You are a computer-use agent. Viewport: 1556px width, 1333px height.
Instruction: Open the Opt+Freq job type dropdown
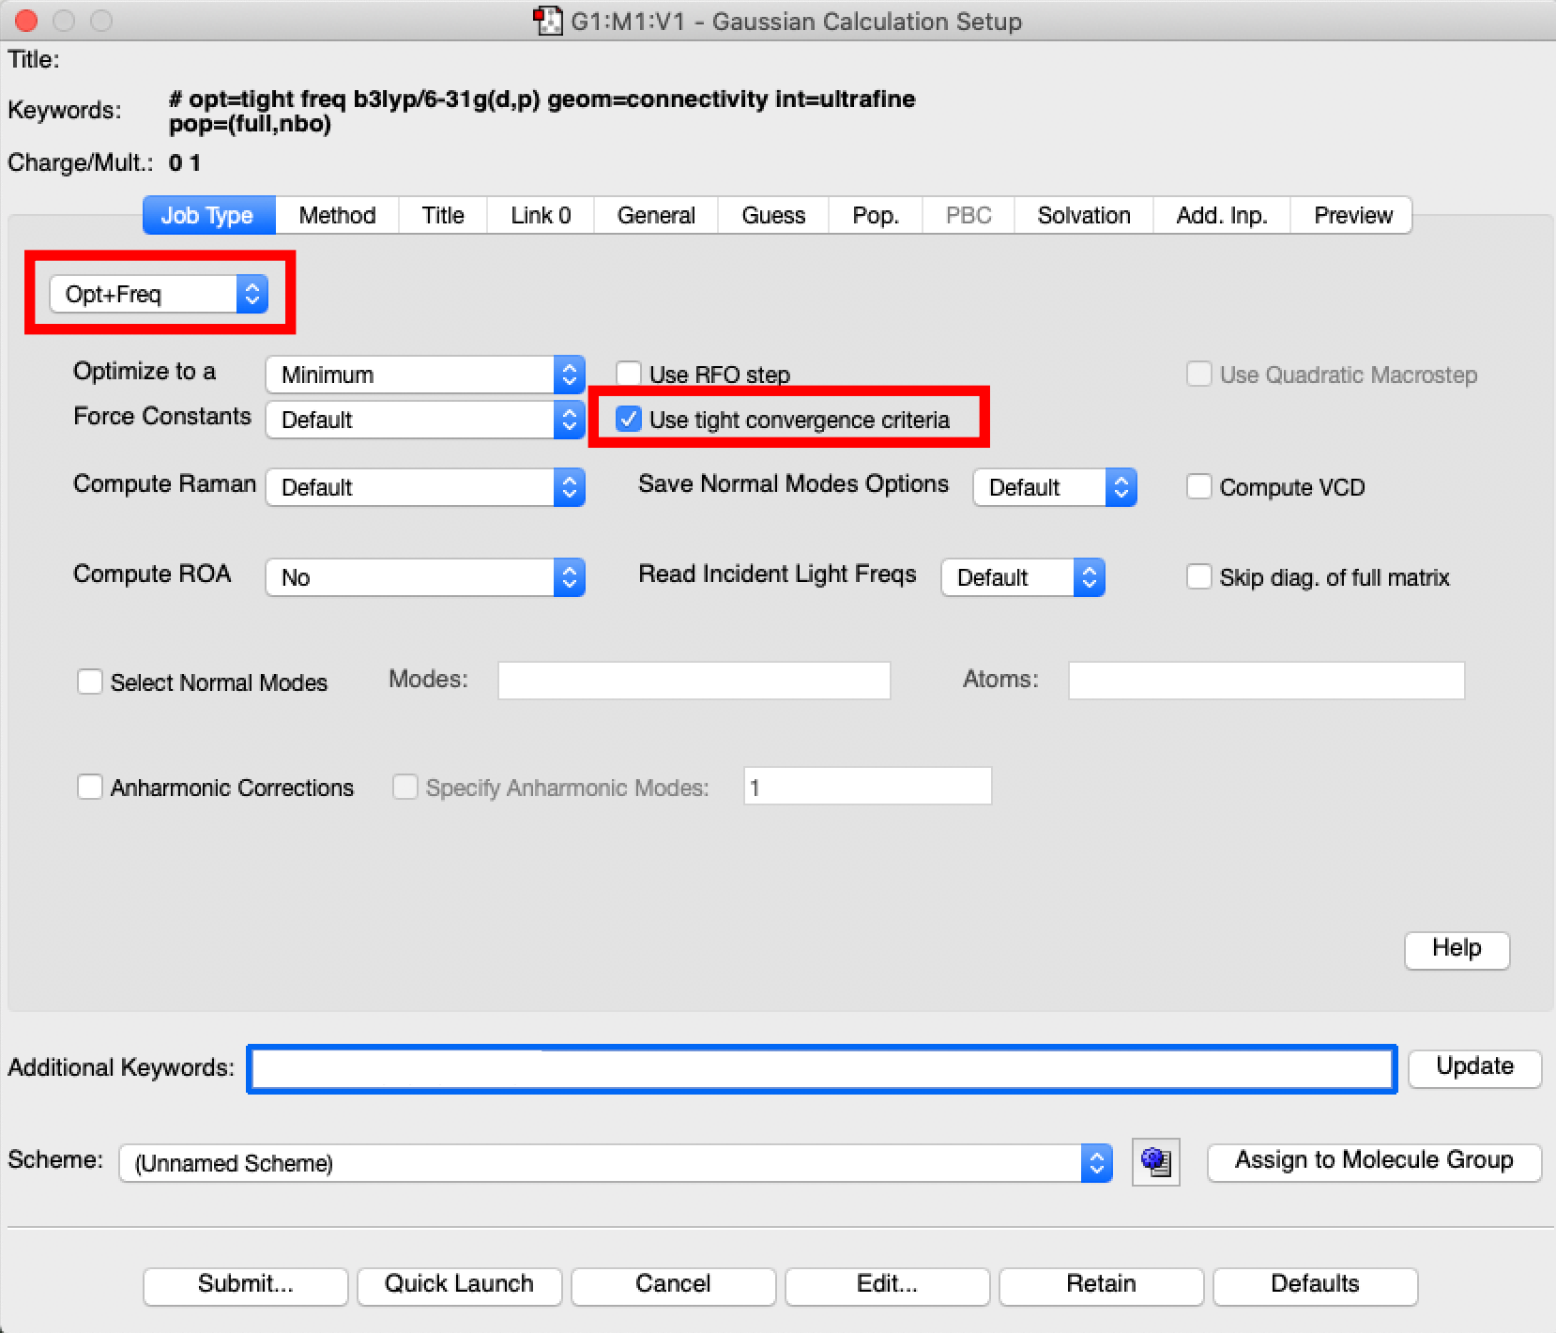159,294
